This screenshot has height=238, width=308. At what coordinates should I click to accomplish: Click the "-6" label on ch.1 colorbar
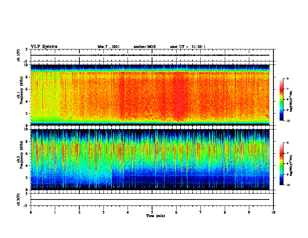(287, 79)
